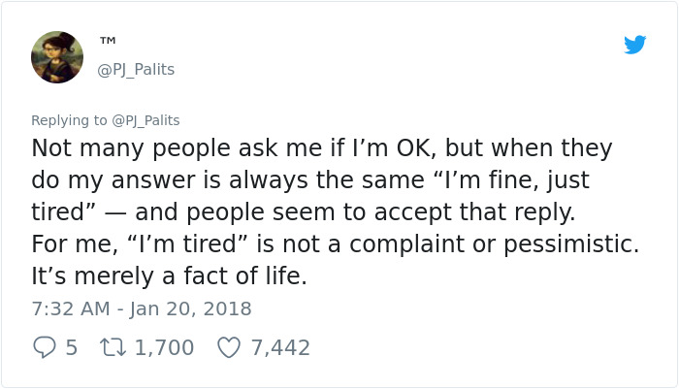Click the reply count 5
679x389 pixels.
(x=72, y=346)
